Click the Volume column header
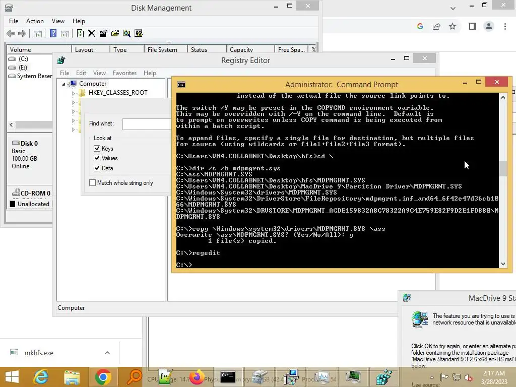Viewport: 516px width, 387px height. (x=39, y=50)
